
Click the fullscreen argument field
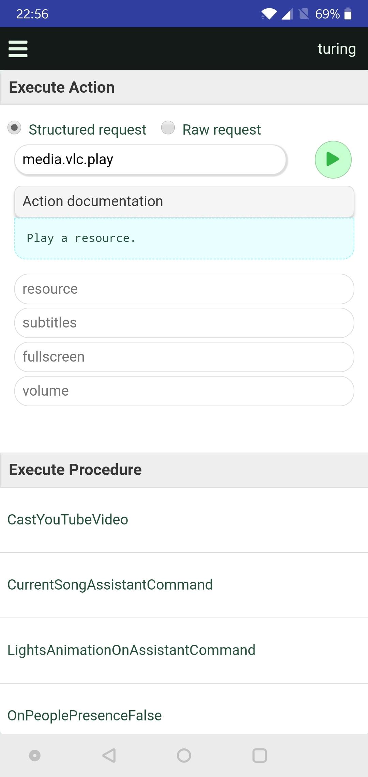point(184,357)
